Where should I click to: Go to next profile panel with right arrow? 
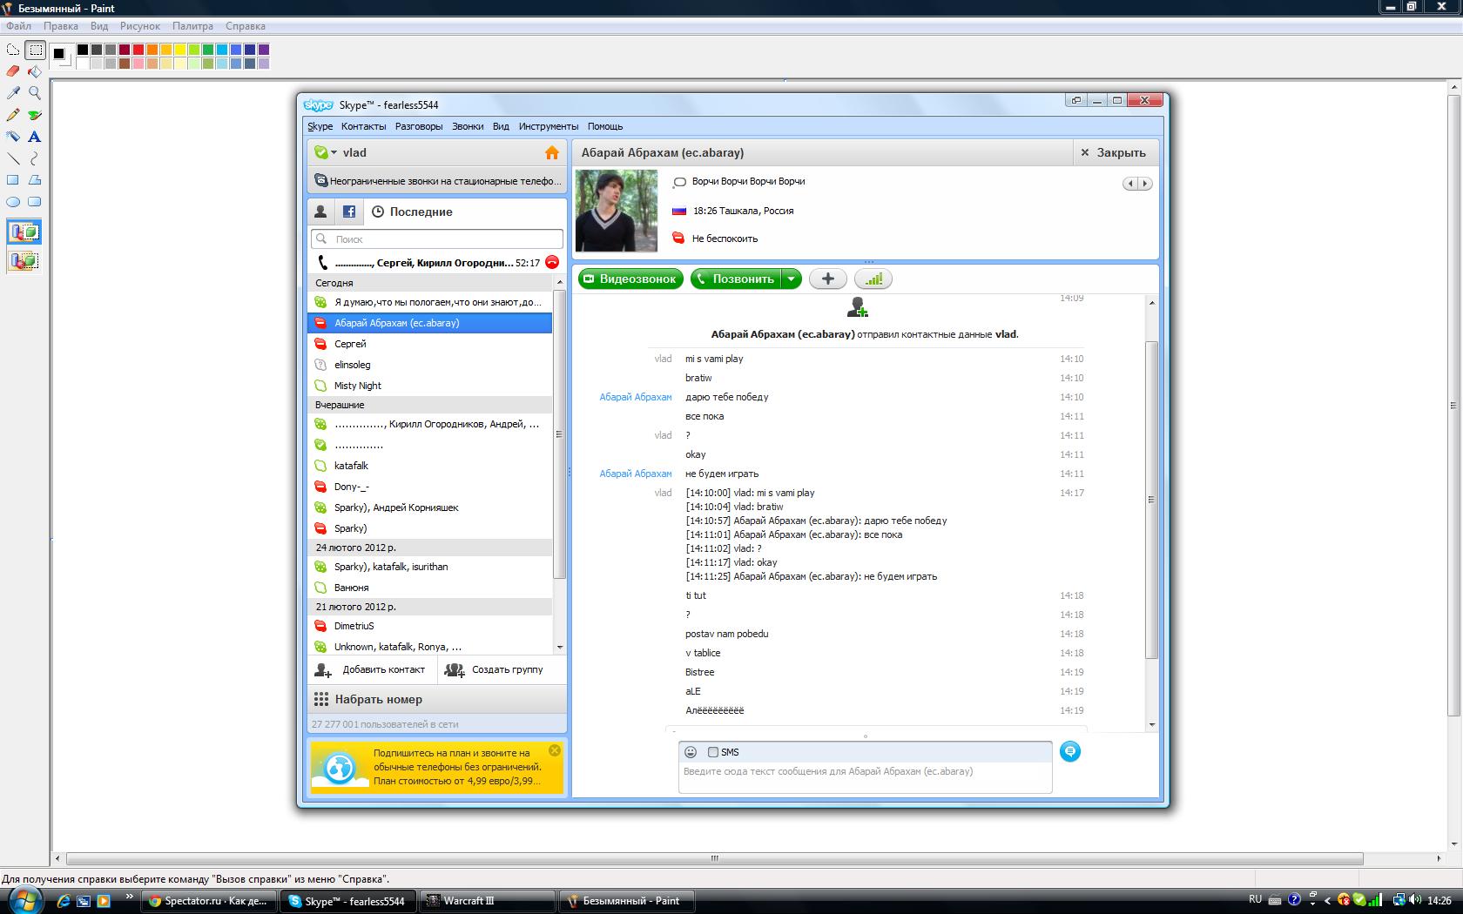point(1145,184)
